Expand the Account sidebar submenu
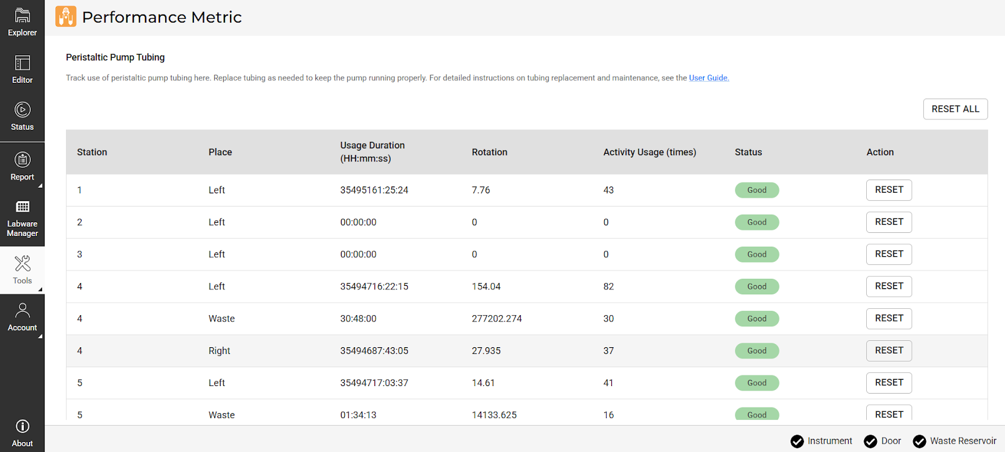1005x452 pixels. coord(40,336)
